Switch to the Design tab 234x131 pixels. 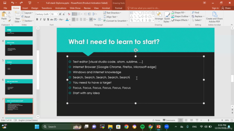tap(35, 8)
